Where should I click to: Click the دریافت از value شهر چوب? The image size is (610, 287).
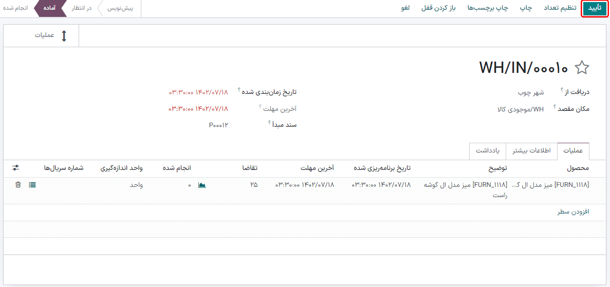tap(531, 92)
